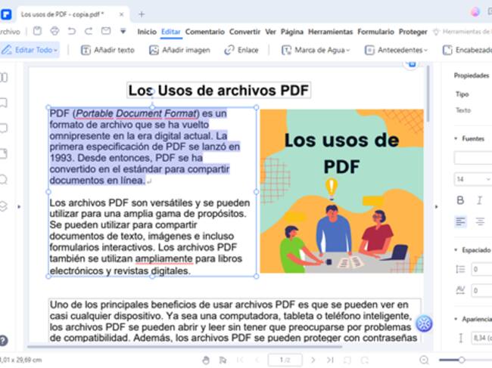The image size is (492, 368).
Task: Open the Convertir tab
Action: [244, 32]
